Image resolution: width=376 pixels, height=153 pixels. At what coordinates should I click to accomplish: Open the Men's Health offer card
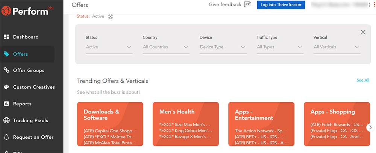186,124
